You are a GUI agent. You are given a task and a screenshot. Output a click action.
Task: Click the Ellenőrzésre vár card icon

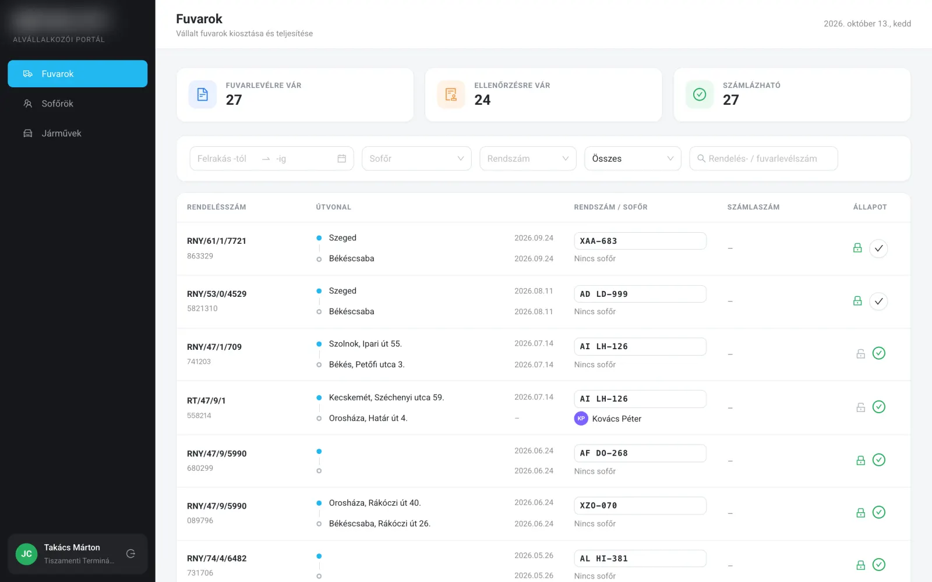point(451,94)
